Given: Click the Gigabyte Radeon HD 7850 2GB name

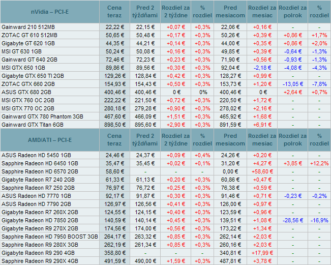Looking at the screenshot, I should 40,220.
